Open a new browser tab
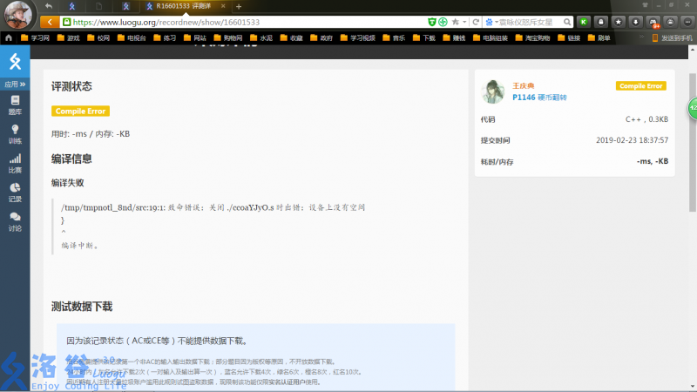The width and height of the screenshot is (697, 392). point(239,6)
